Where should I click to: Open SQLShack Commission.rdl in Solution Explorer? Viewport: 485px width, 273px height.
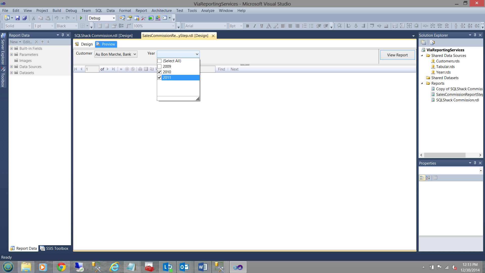tap(457, 100)
